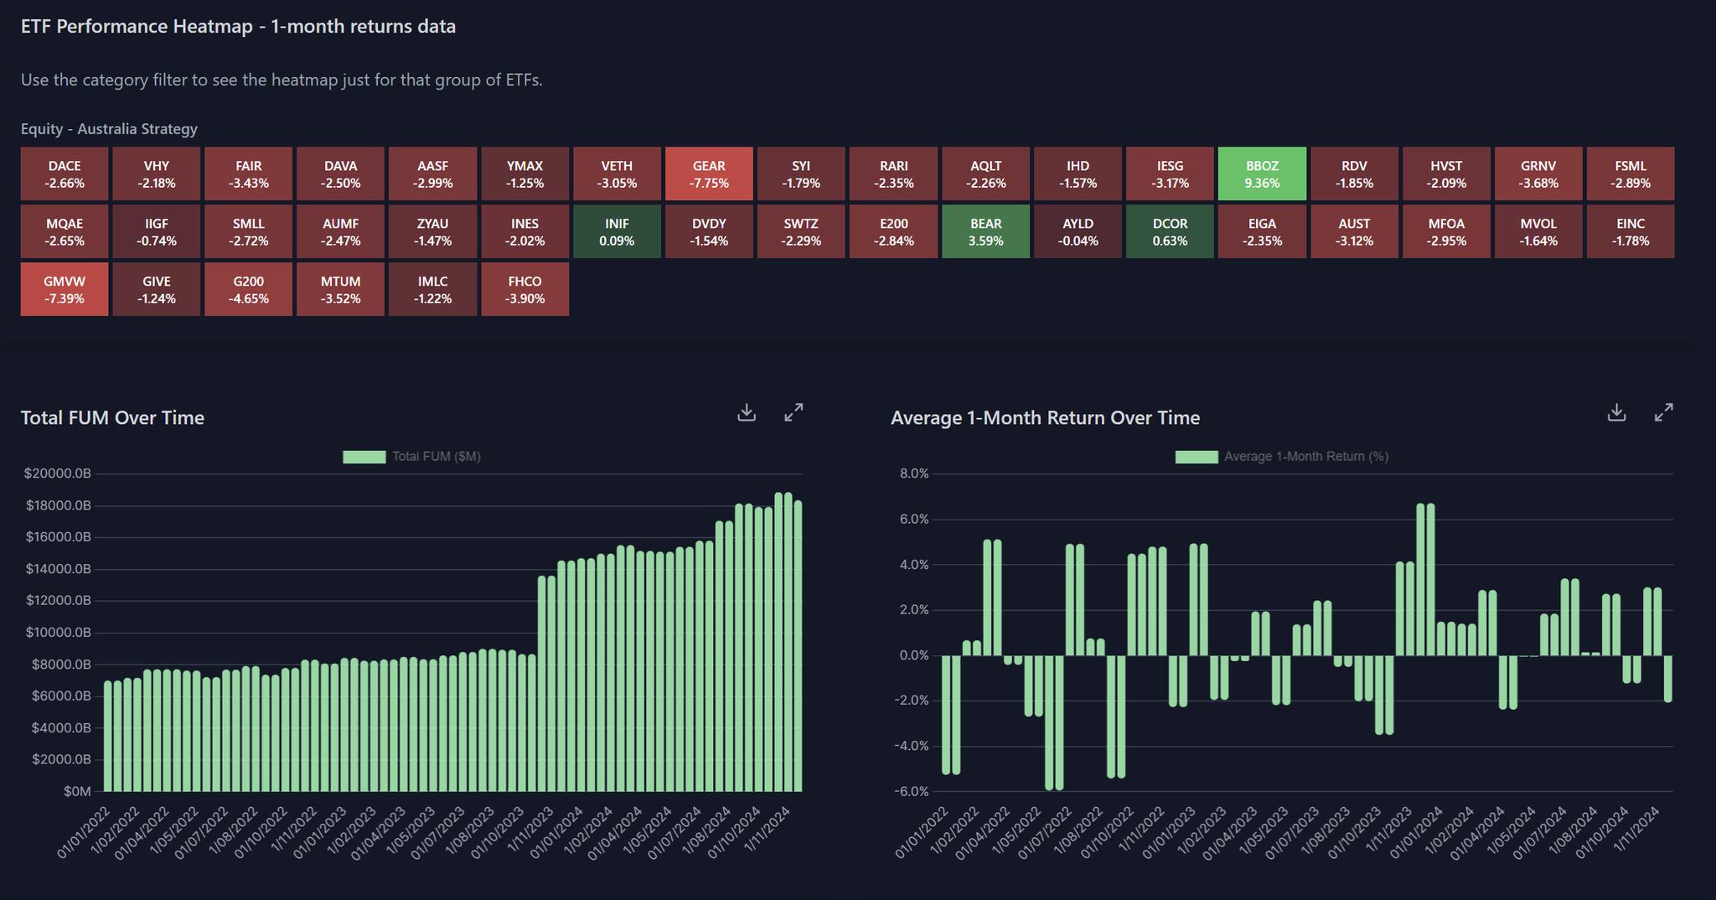Select the MFOA -2.95% tile

tap(1446, 231)
